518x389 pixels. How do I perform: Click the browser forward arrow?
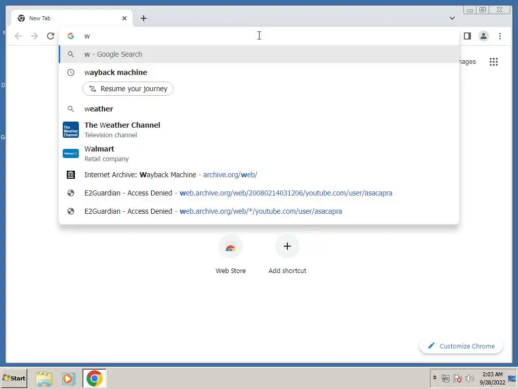click(x=34, y=36)
